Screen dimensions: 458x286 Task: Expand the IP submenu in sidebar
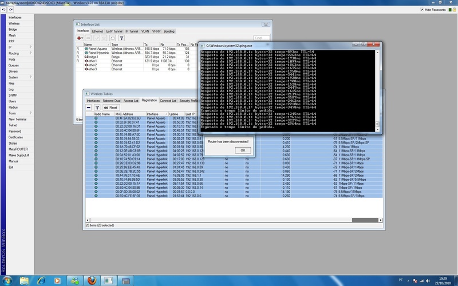[31, 47]
